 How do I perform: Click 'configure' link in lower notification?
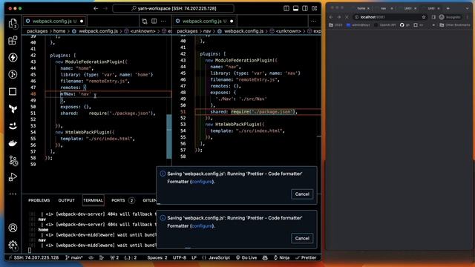(202, 225)
